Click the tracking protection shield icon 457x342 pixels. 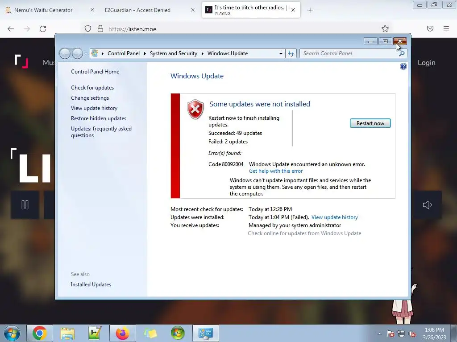click(x=88, y=28)
